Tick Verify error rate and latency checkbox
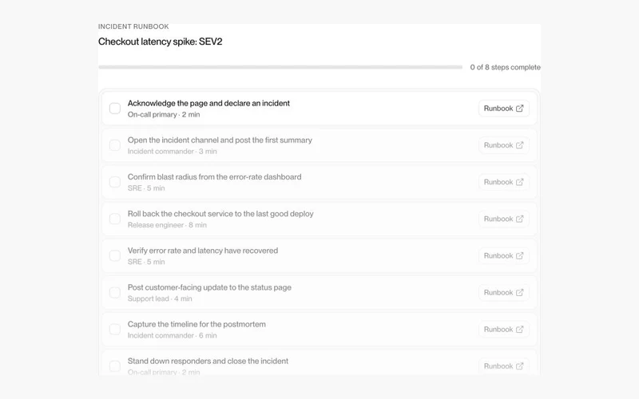 [115, 255]
